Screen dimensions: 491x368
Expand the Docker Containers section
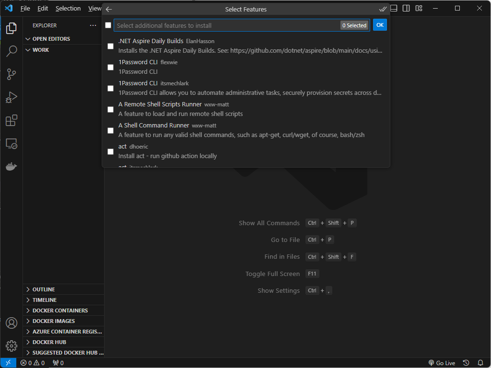[x=63, y=310]
